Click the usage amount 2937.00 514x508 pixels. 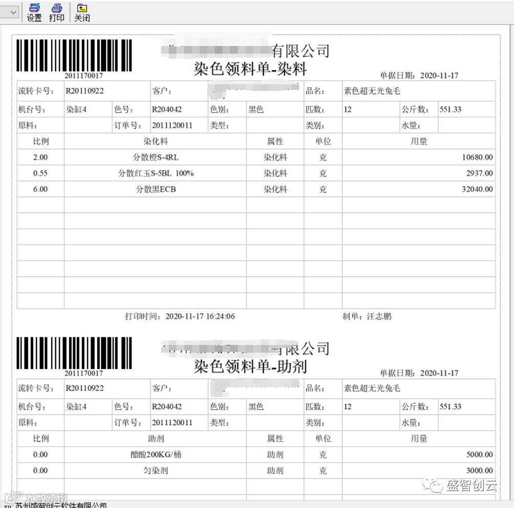(x=480, y=173)
